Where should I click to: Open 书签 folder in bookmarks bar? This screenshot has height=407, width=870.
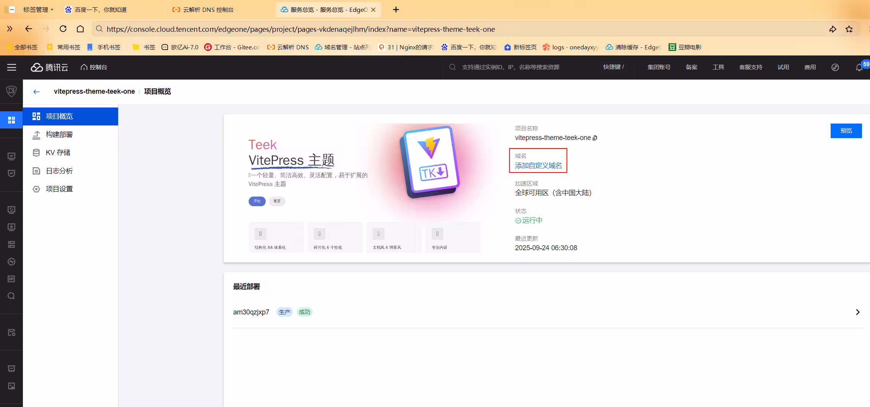point(144,47)
